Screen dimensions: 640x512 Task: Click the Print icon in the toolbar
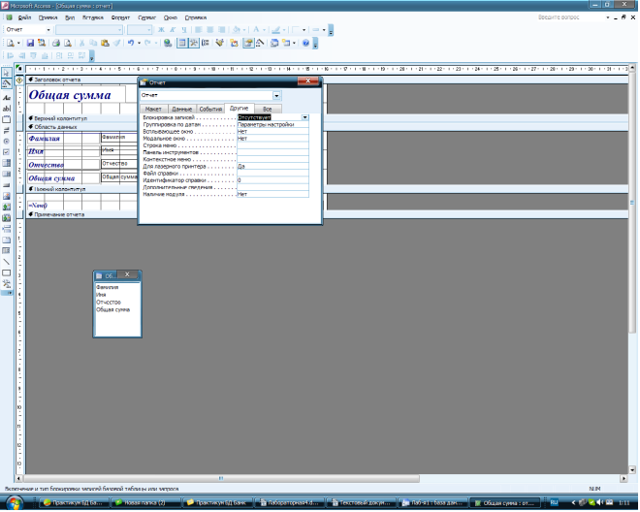click(56, 43)
